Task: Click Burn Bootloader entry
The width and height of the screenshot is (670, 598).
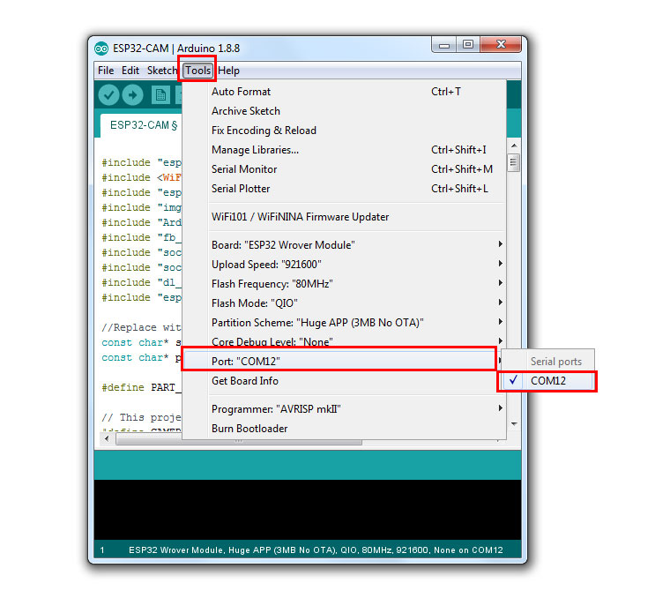Action: tap(344, 429)
